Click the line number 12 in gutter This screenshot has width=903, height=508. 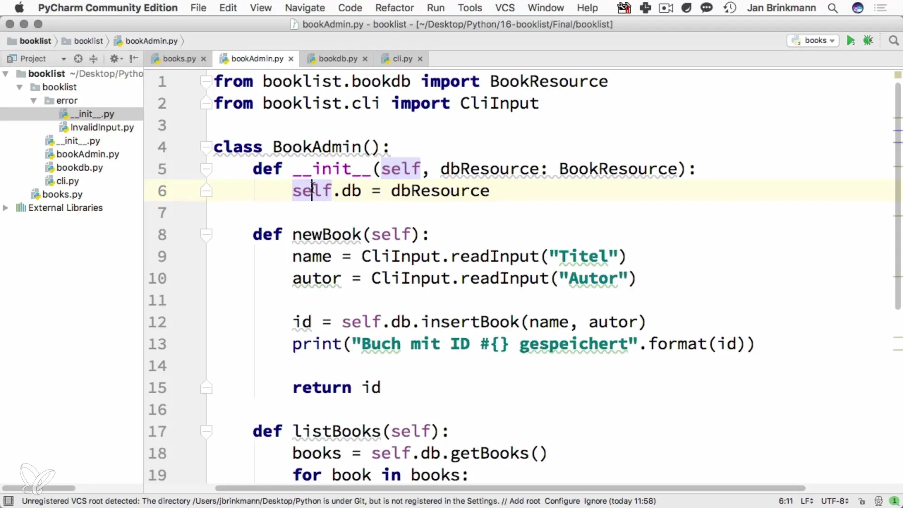[x=158, y=322]
